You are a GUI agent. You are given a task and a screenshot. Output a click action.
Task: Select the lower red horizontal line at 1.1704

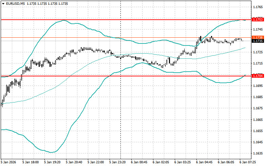(126, 76)
